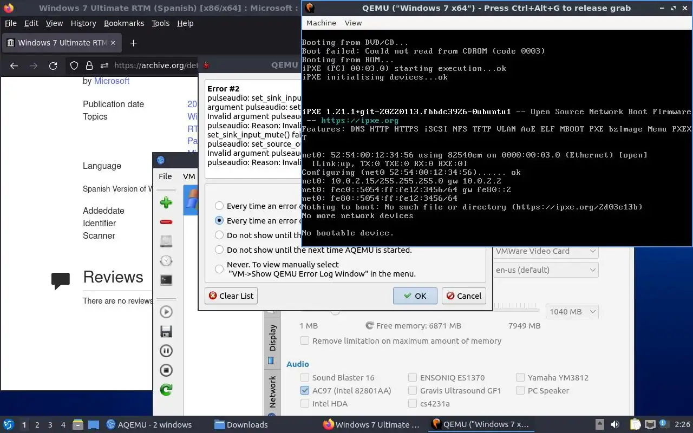Click OK in the QEMU error dialog

pos(415,296)
